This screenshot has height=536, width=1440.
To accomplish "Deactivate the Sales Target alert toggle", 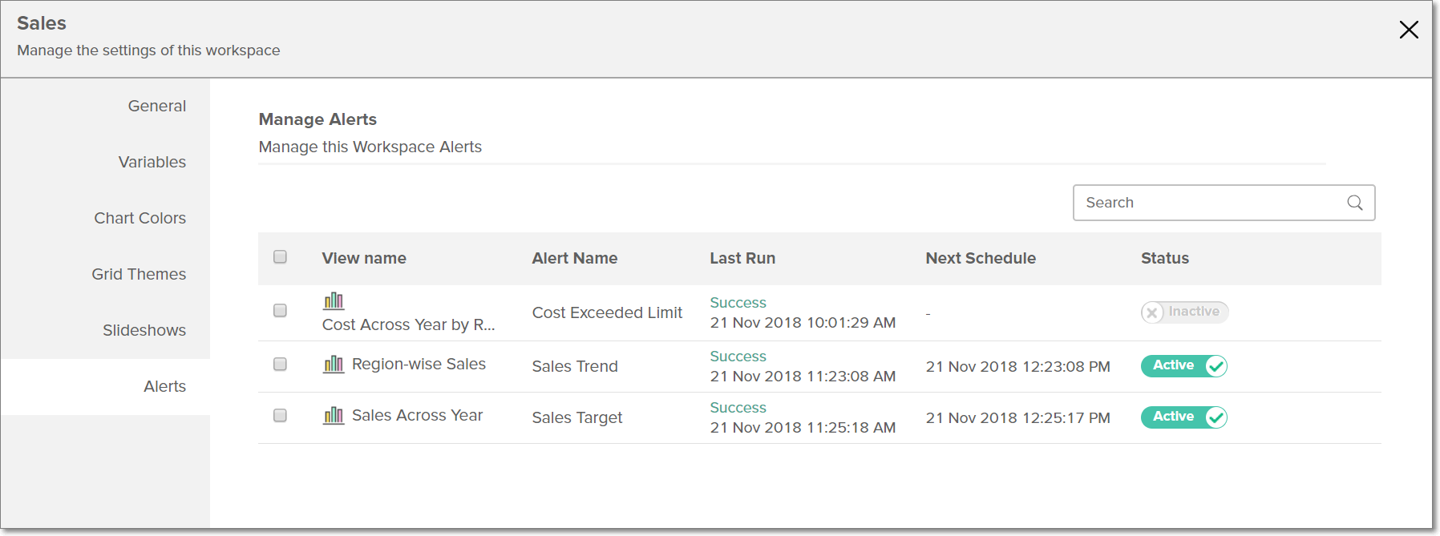I will point(1184,417).
